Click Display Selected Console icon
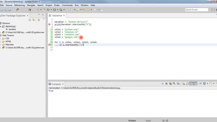 tap(204, 84)
